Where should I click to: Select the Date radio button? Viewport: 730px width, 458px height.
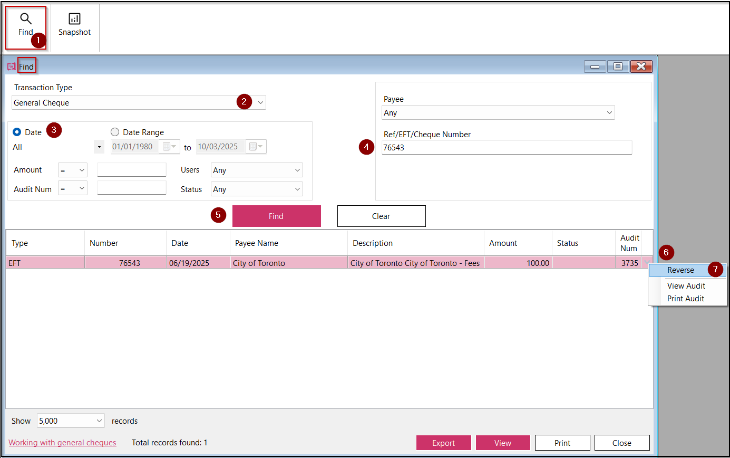[x=16, y=132]
